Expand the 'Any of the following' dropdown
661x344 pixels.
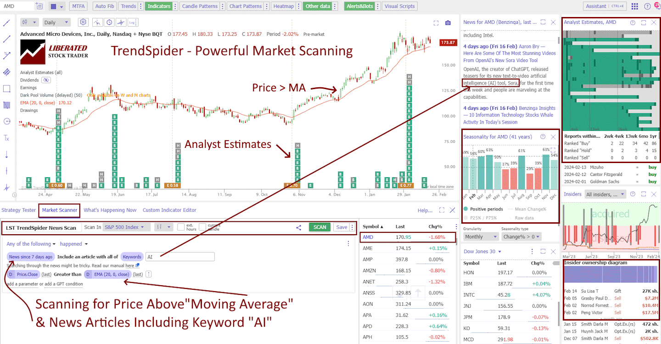pos(31,244)
